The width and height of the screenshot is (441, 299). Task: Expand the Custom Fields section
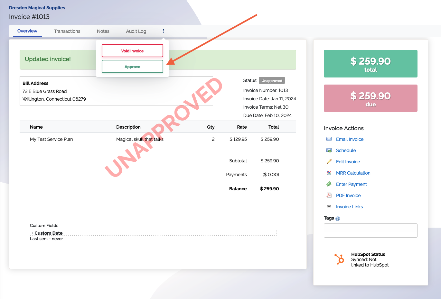point(44,225)
